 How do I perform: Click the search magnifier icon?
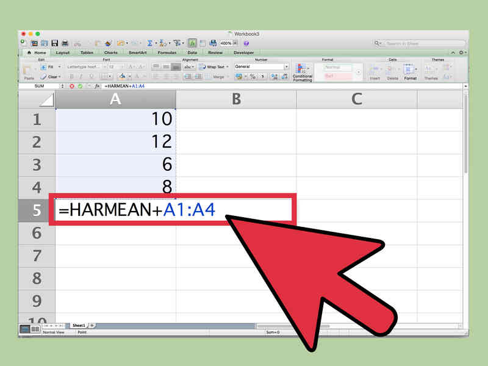click(x=377, y=43)
